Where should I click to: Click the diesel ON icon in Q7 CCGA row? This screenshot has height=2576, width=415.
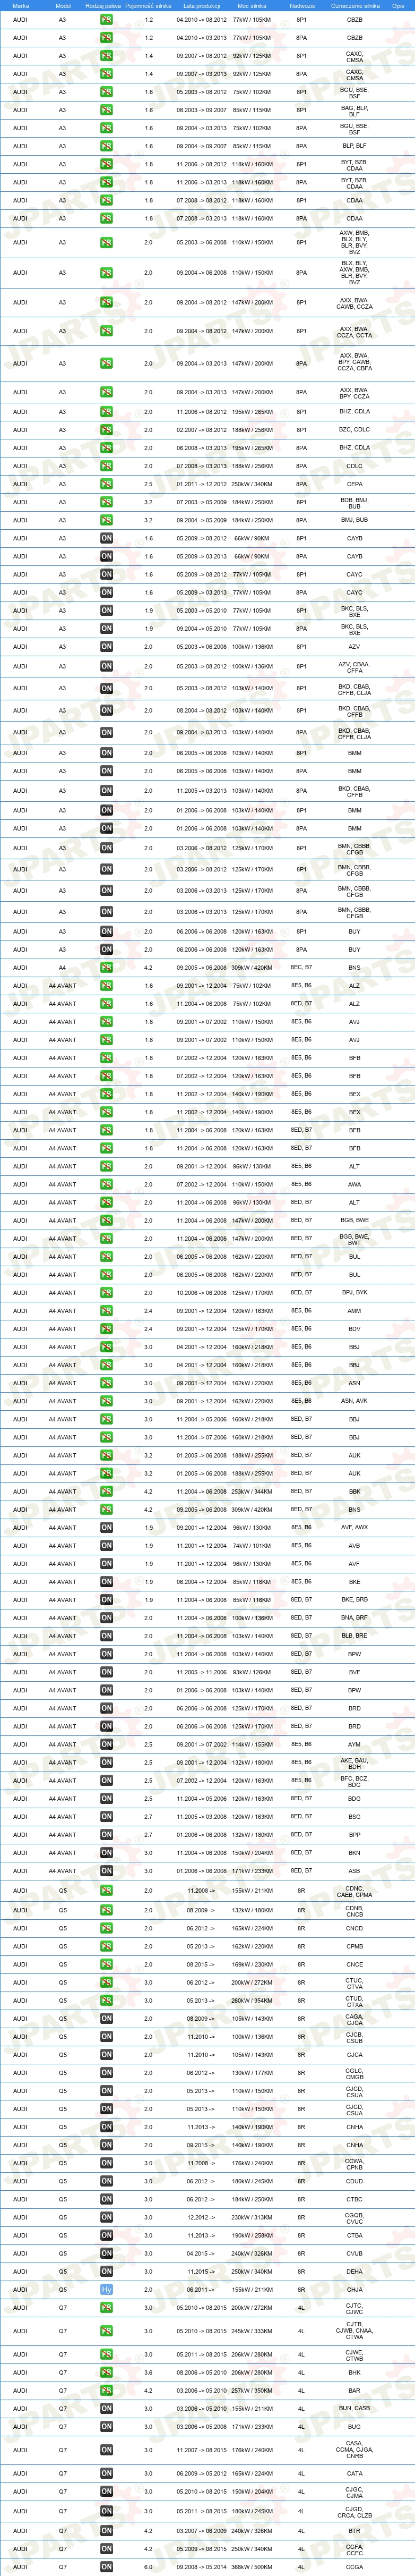pos(106,2566)
